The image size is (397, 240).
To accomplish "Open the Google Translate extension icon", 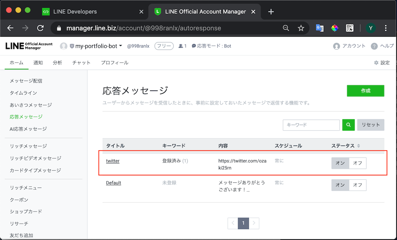I will (319, 28).
